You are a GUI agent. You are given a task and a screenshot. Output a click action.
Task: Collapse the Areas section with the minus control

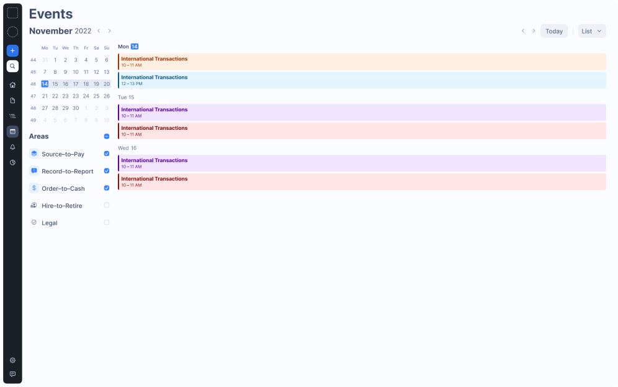tap(106, 136)
